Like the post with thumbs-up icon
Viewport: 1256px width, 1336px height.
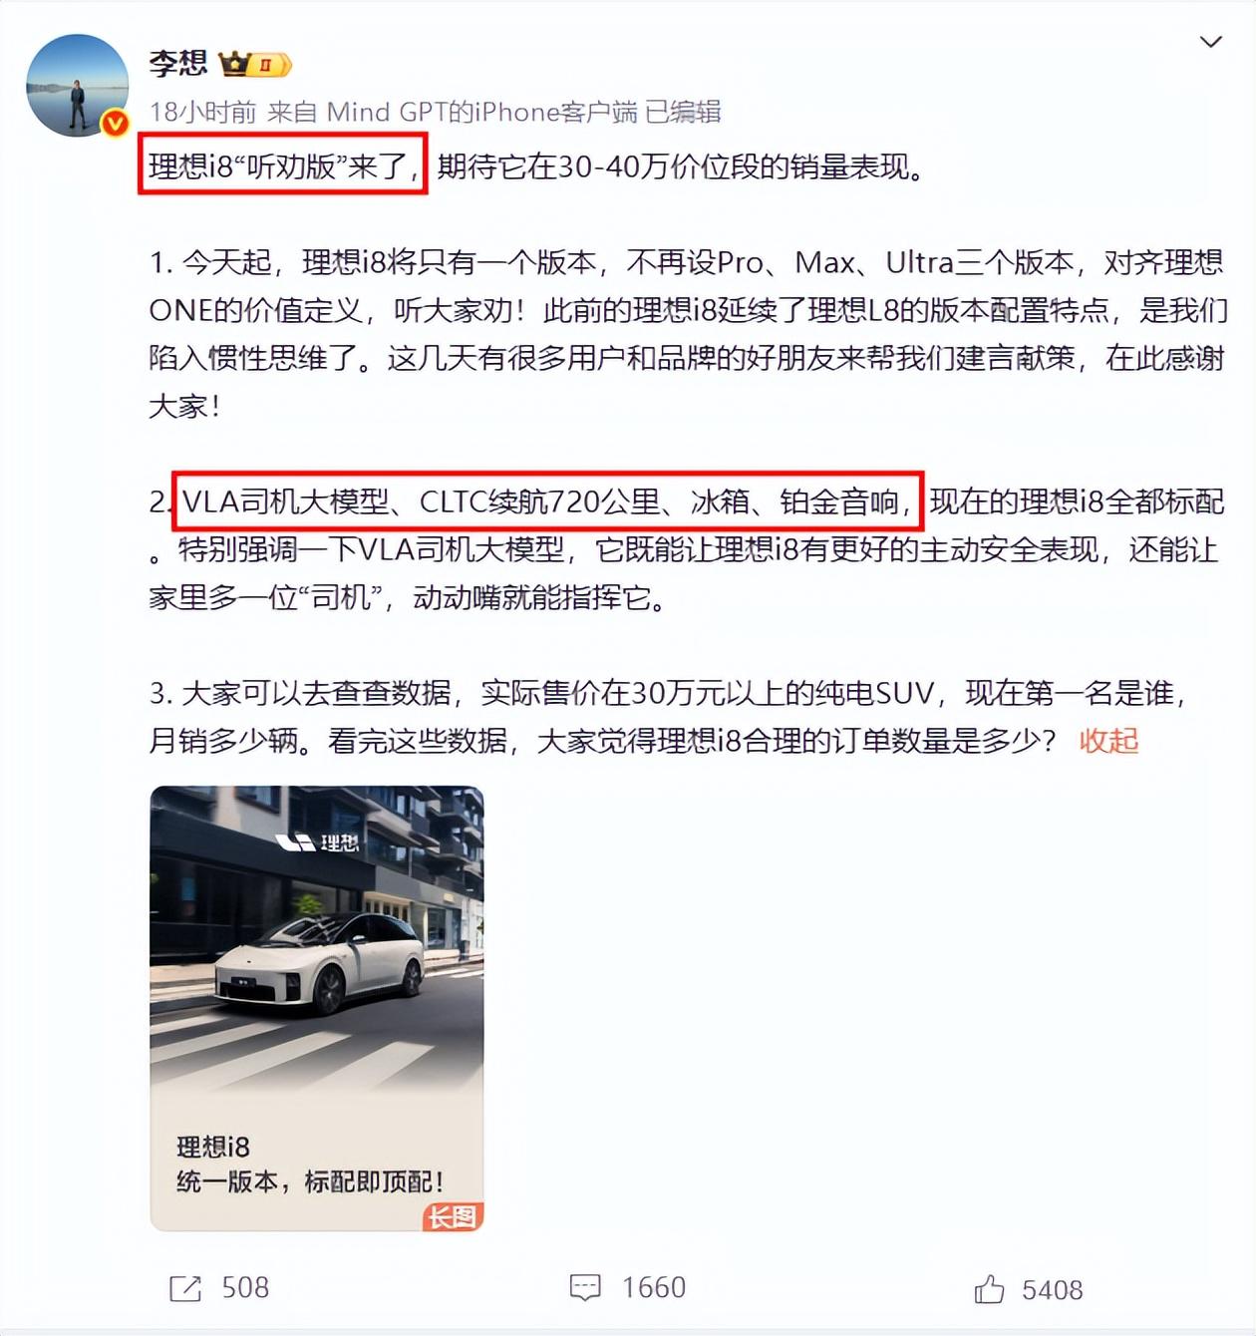coord(989,1289)
